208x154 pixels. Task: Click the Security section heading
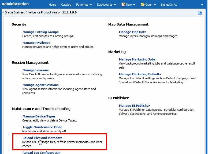(19, 24)
